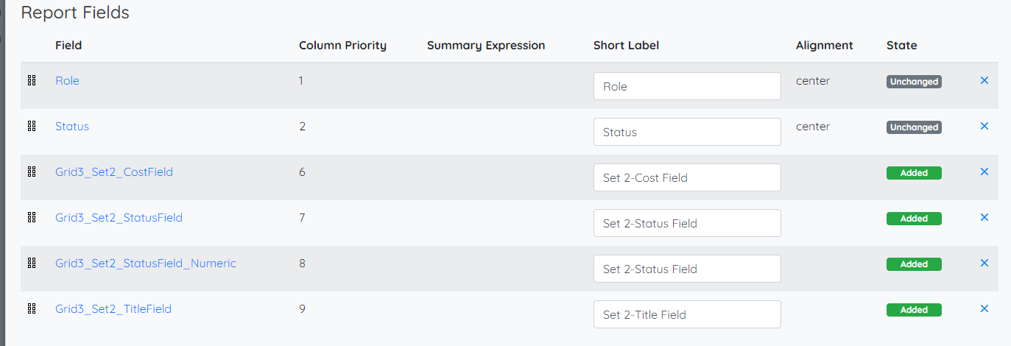Click the grip handle of the Grid3_Set2_TitleField row
Viewport: 1011px width, 346px height.
[x=32, y=309]
